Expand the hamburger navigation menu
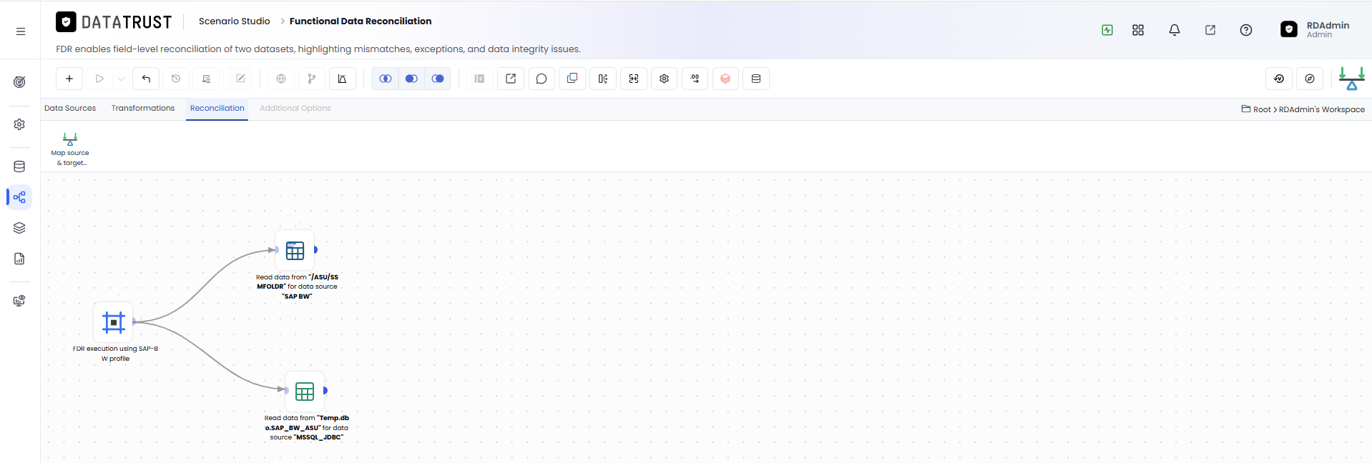 21,31
